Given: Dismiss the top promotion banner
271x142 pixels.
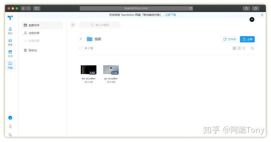Looking at the screenshot, I should (x=262, y=15).
